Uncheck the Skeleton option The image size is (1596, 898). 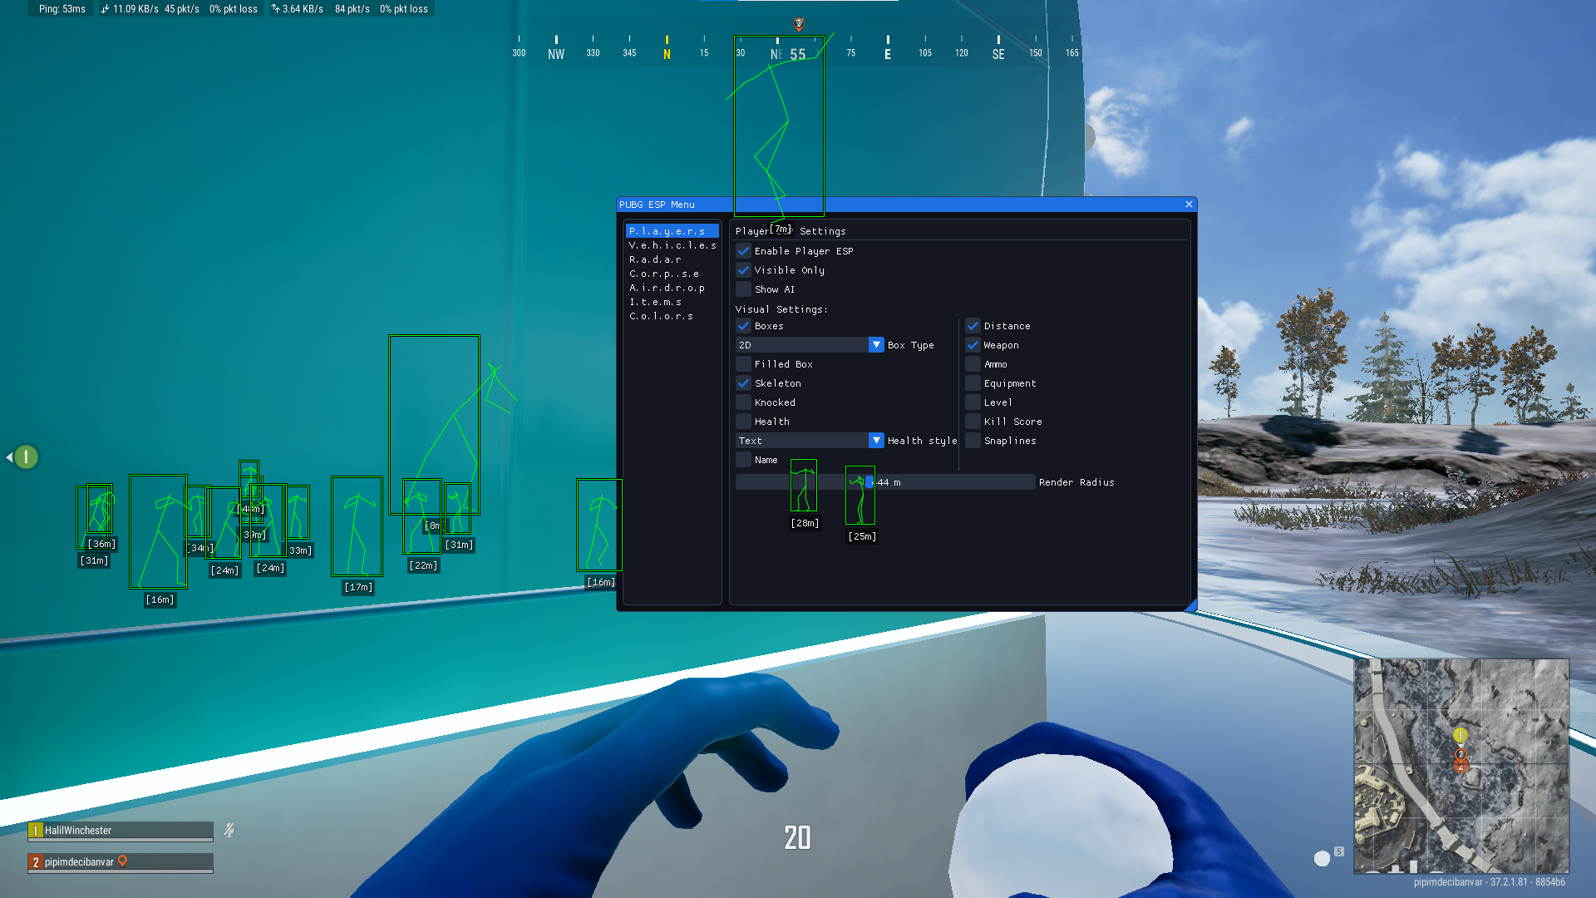(x=744, y=383)
